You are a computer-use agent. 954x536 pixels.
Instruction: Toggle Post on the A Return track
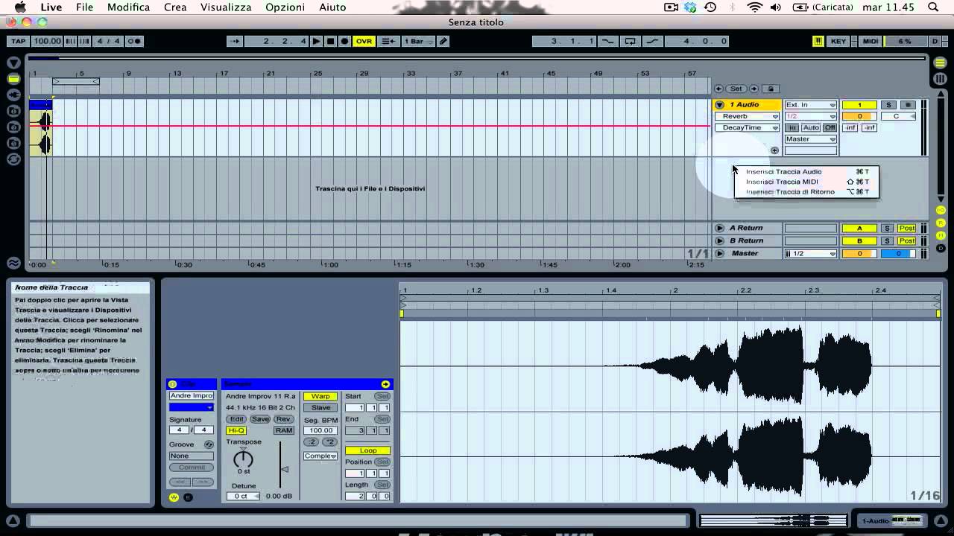[x=907, y=228]
